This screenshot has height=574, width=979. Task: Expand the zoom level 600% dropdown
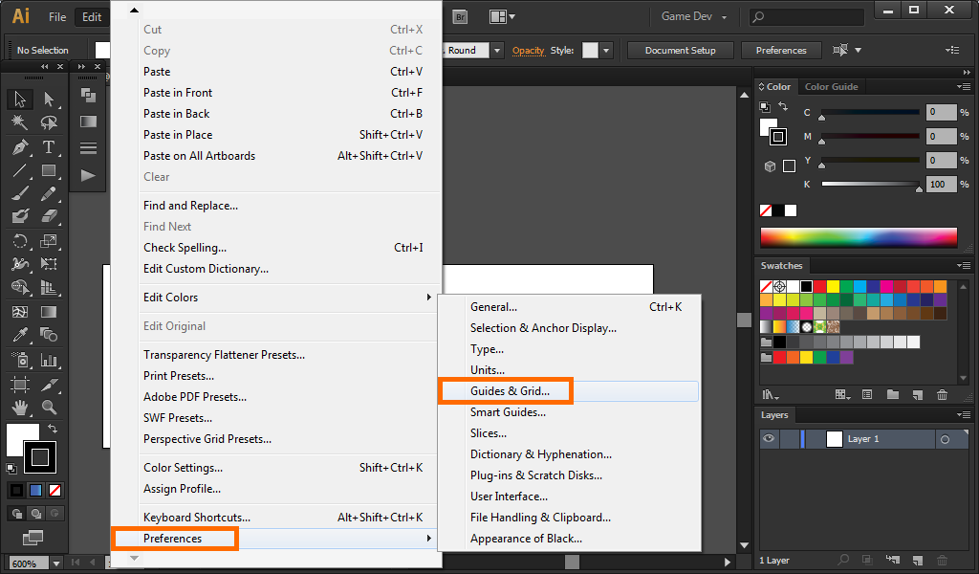(x=55, y=563)
